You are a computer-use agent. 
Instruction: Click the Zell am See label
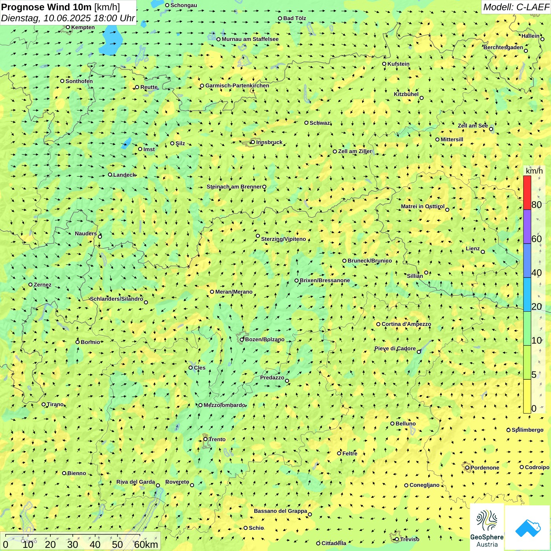pyautogui.click(x=473, y=126)
